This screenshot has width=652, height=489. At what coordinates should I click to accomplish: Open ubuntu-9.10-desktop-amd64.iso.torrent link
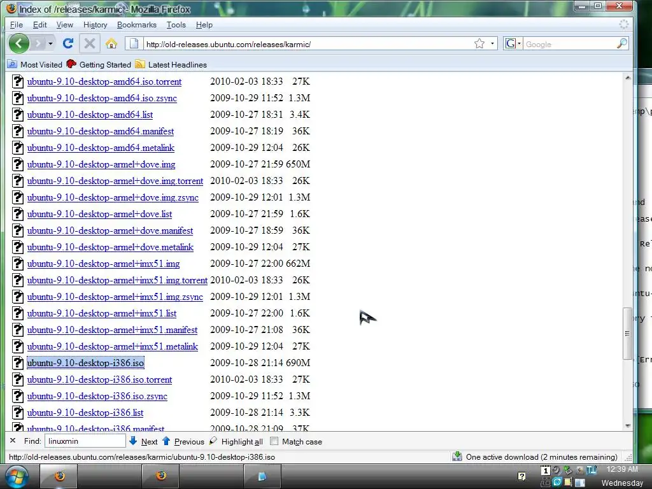coord(104,81)
